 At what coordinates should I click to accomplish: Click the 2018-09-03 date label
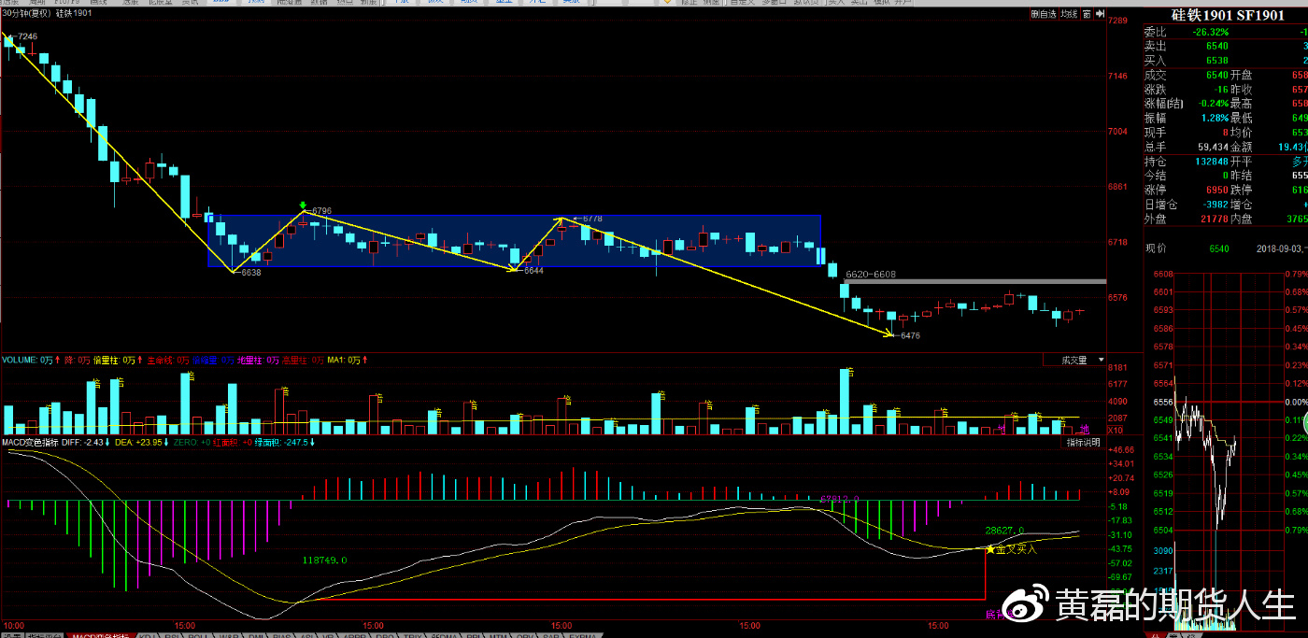tap(1279, 248)
